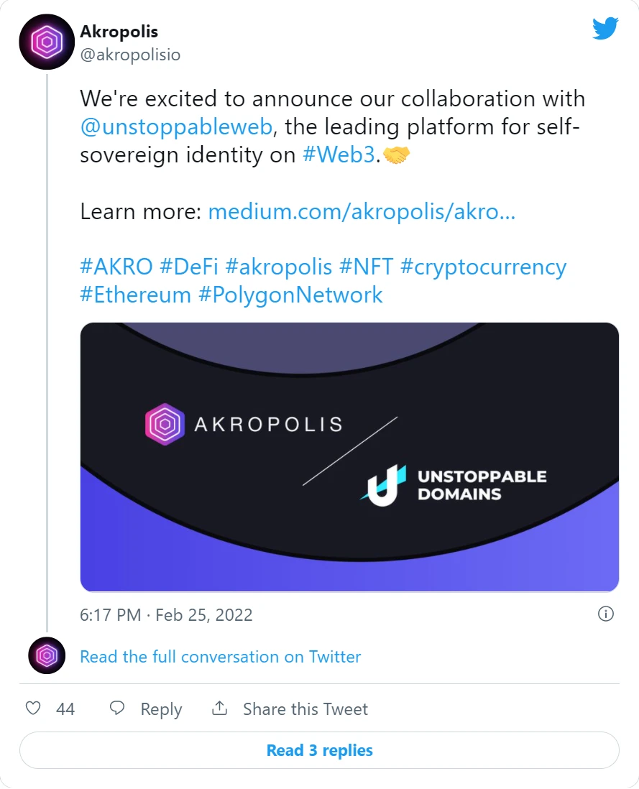Open Read the full conversation on Twitter
639x789 pixels.
click(221, 657)
